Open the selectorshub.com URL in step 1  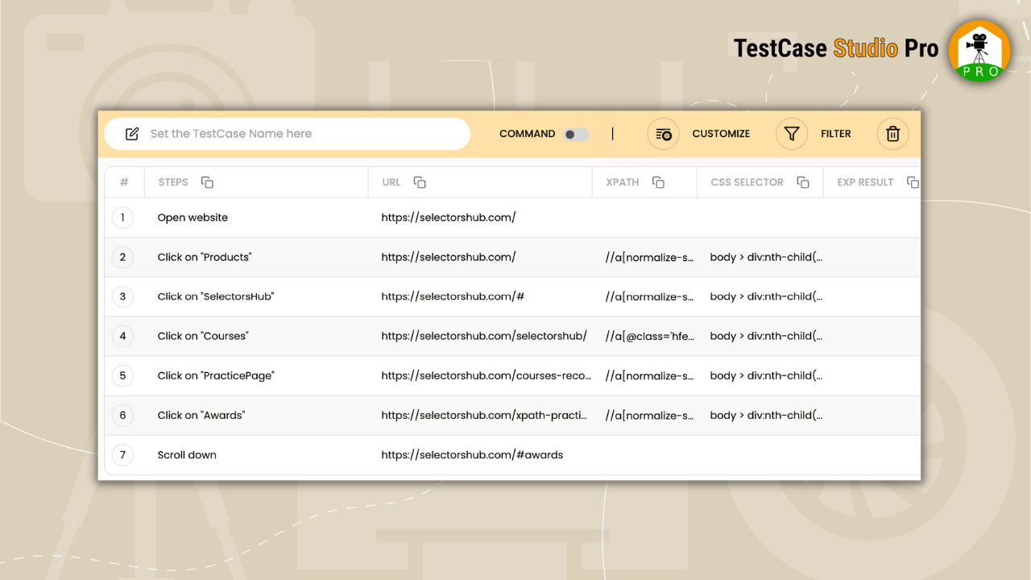[x=449, y=217]
